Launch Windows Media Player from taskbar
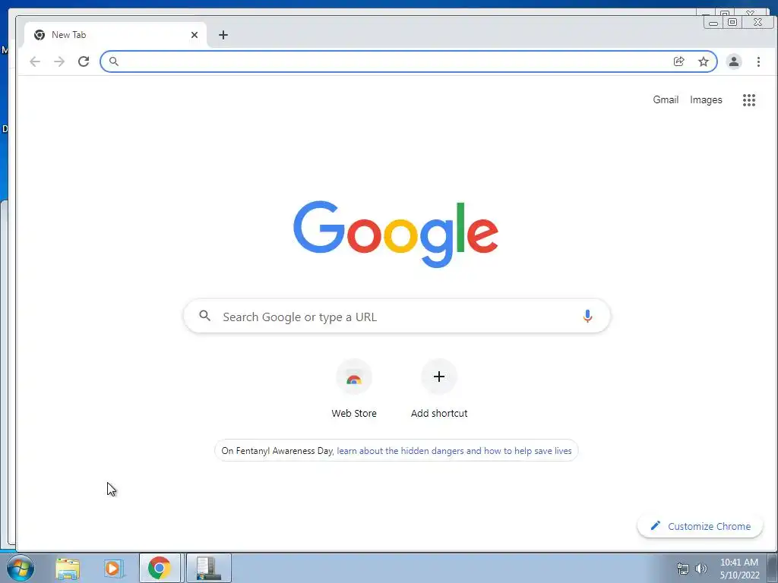 (113, 568)
